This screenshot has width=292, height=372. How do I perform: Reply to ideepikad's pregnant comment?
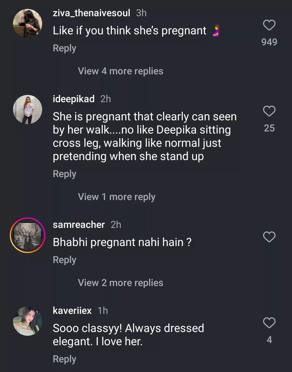click(x=64, y=174)
